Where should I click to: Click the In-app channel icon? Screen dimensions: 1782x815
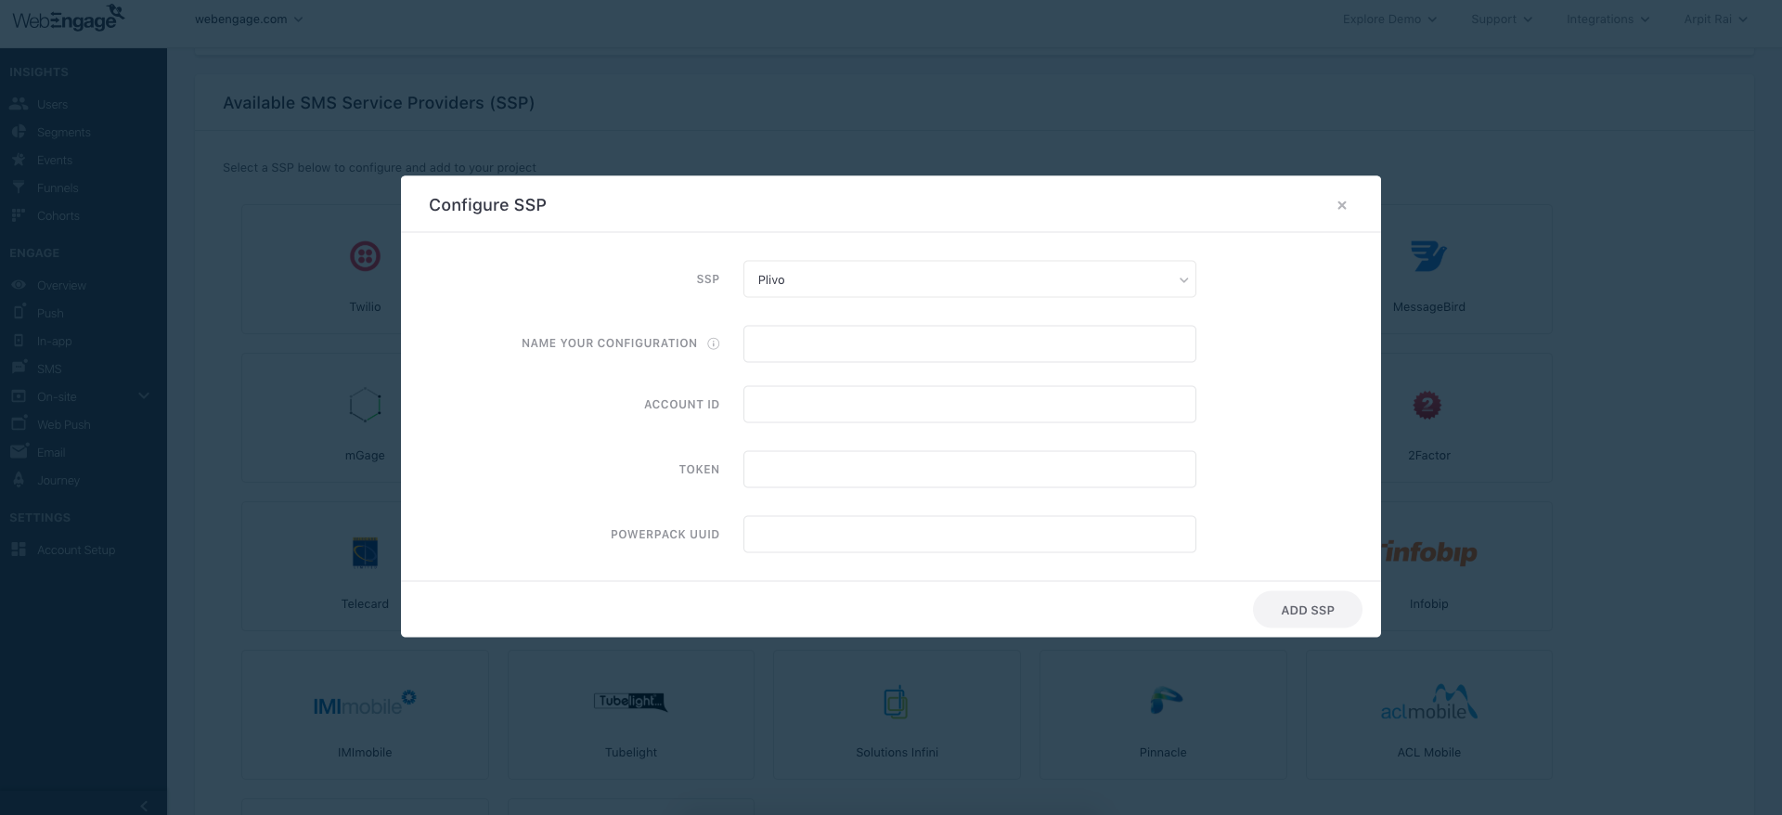pos(19,341)
